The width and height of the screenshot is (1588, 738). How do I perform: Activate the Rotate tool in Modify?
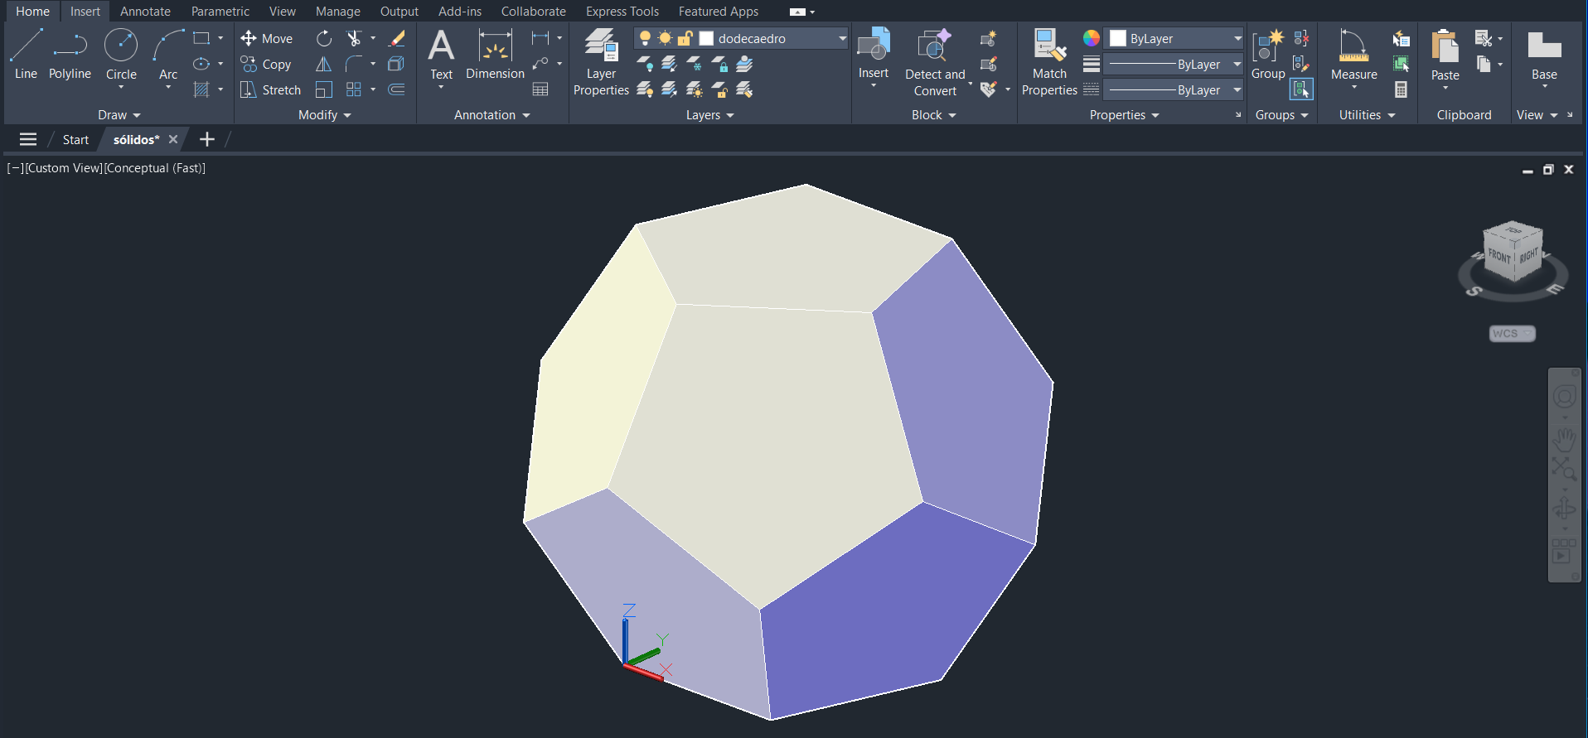(324, 38)
